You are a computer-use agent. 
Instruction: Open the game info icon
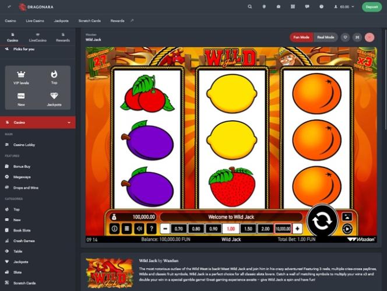coord(114,229)
